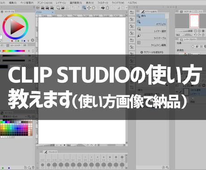Open the 編集(E) menu
Viewport: 206px width, 170px height.
[x=13, y=3]
